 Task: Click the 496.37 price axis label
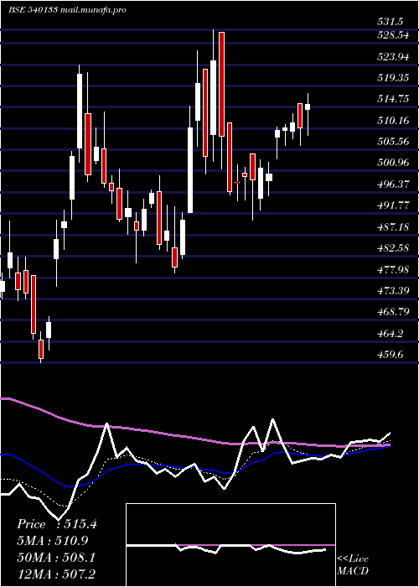[394, 184]
